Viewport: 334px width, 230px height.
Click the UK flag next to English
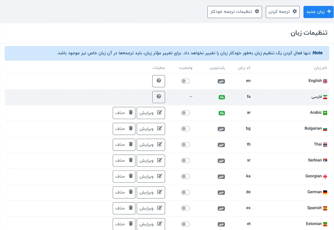[x=325, y=81]
